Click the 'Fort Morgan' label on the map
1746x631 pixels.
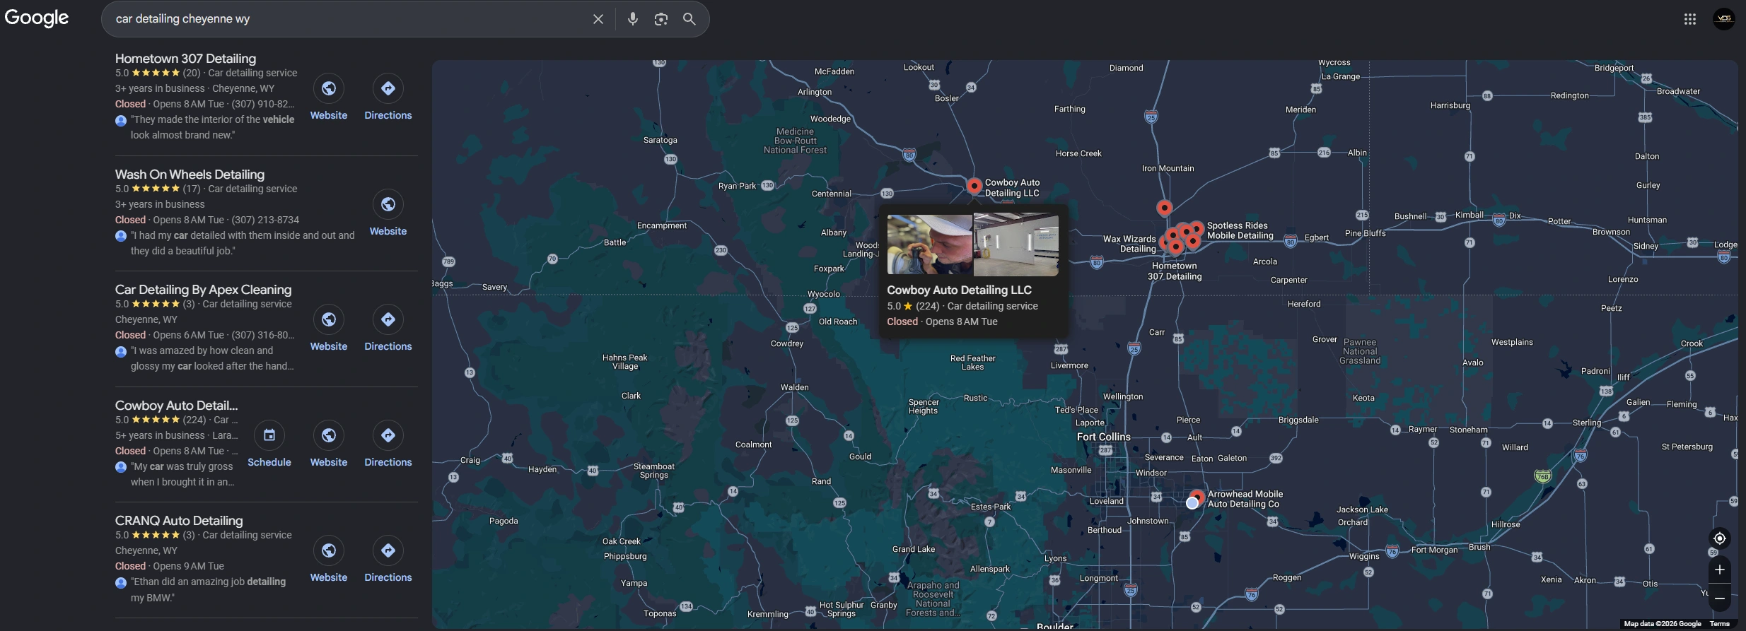click(x=1434, y=550)
